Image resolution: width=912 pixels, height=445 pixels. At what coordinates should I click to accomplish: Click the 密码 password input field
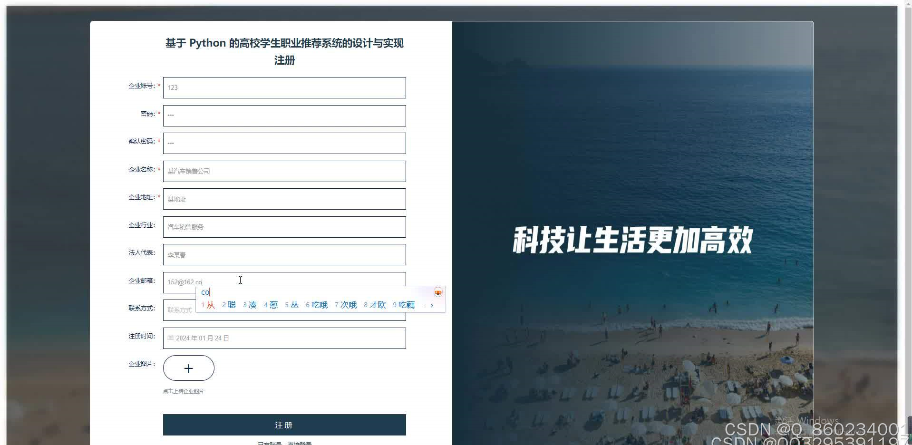[x=284, y=116]
